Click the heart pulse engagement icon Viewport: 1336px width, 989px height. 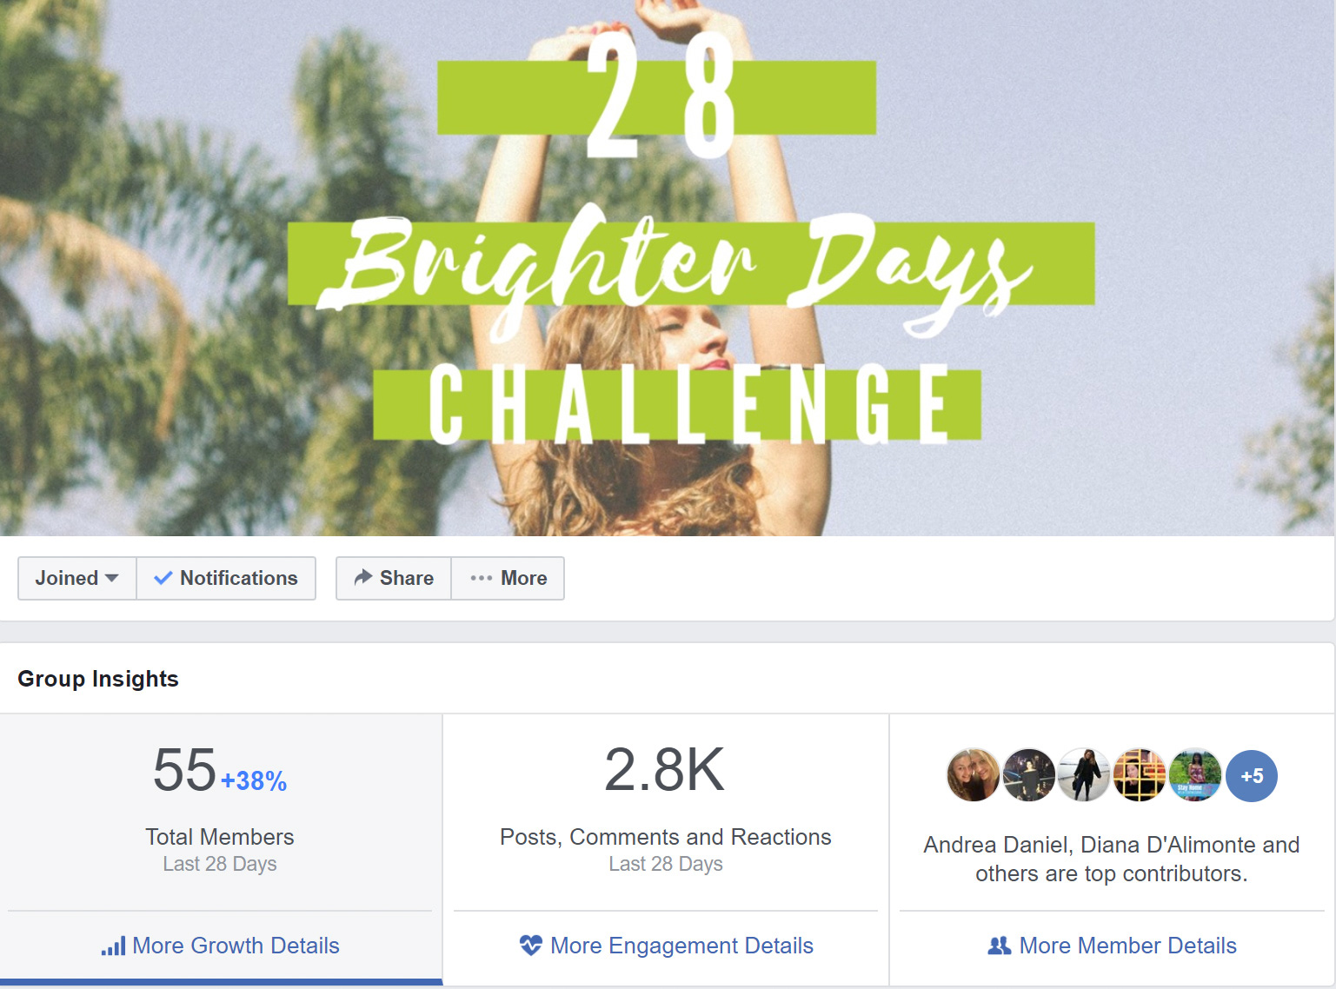(x=530, y=945)
